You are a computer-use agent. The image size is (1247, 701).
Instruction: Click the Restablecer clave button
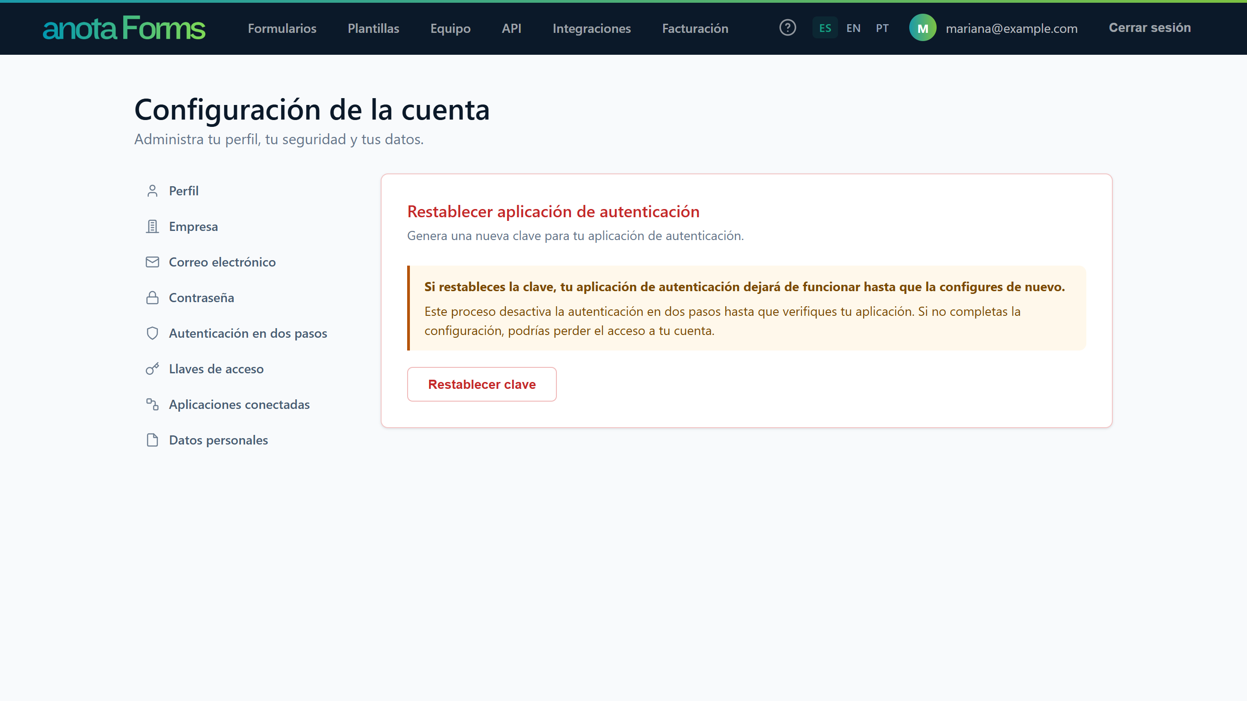[x=482, y=384]
